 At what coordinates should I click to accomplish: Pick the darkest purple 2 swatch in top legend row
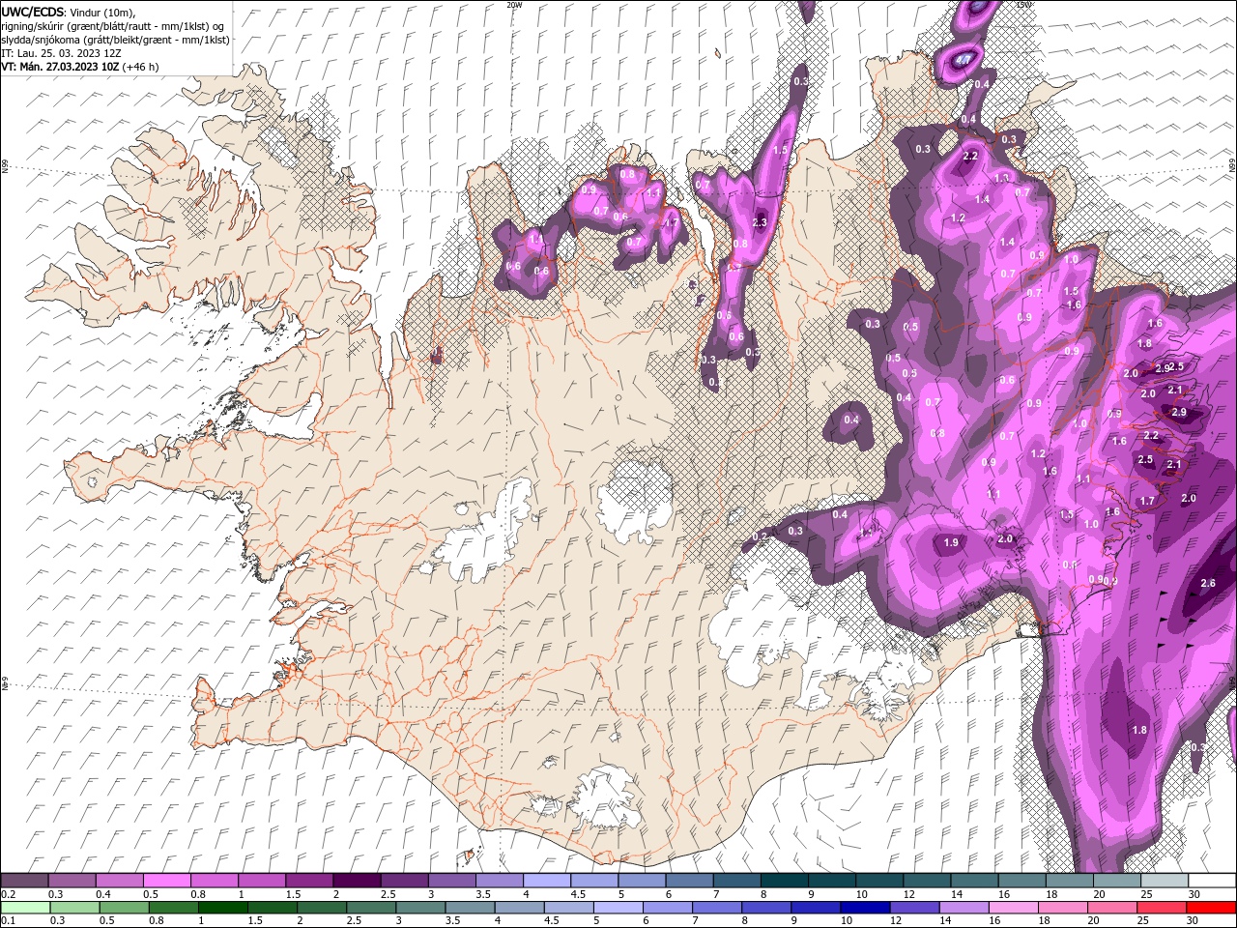coord(357,881)
